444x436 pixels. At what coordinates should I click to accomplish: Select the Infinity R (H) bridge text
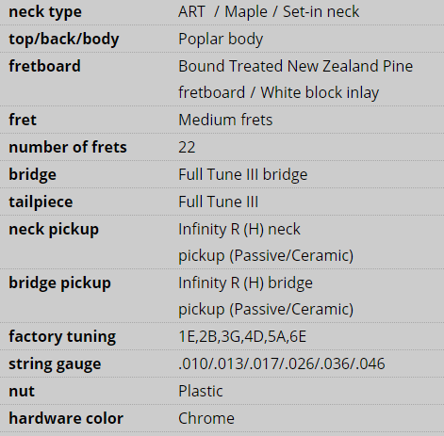coord(245,283)
